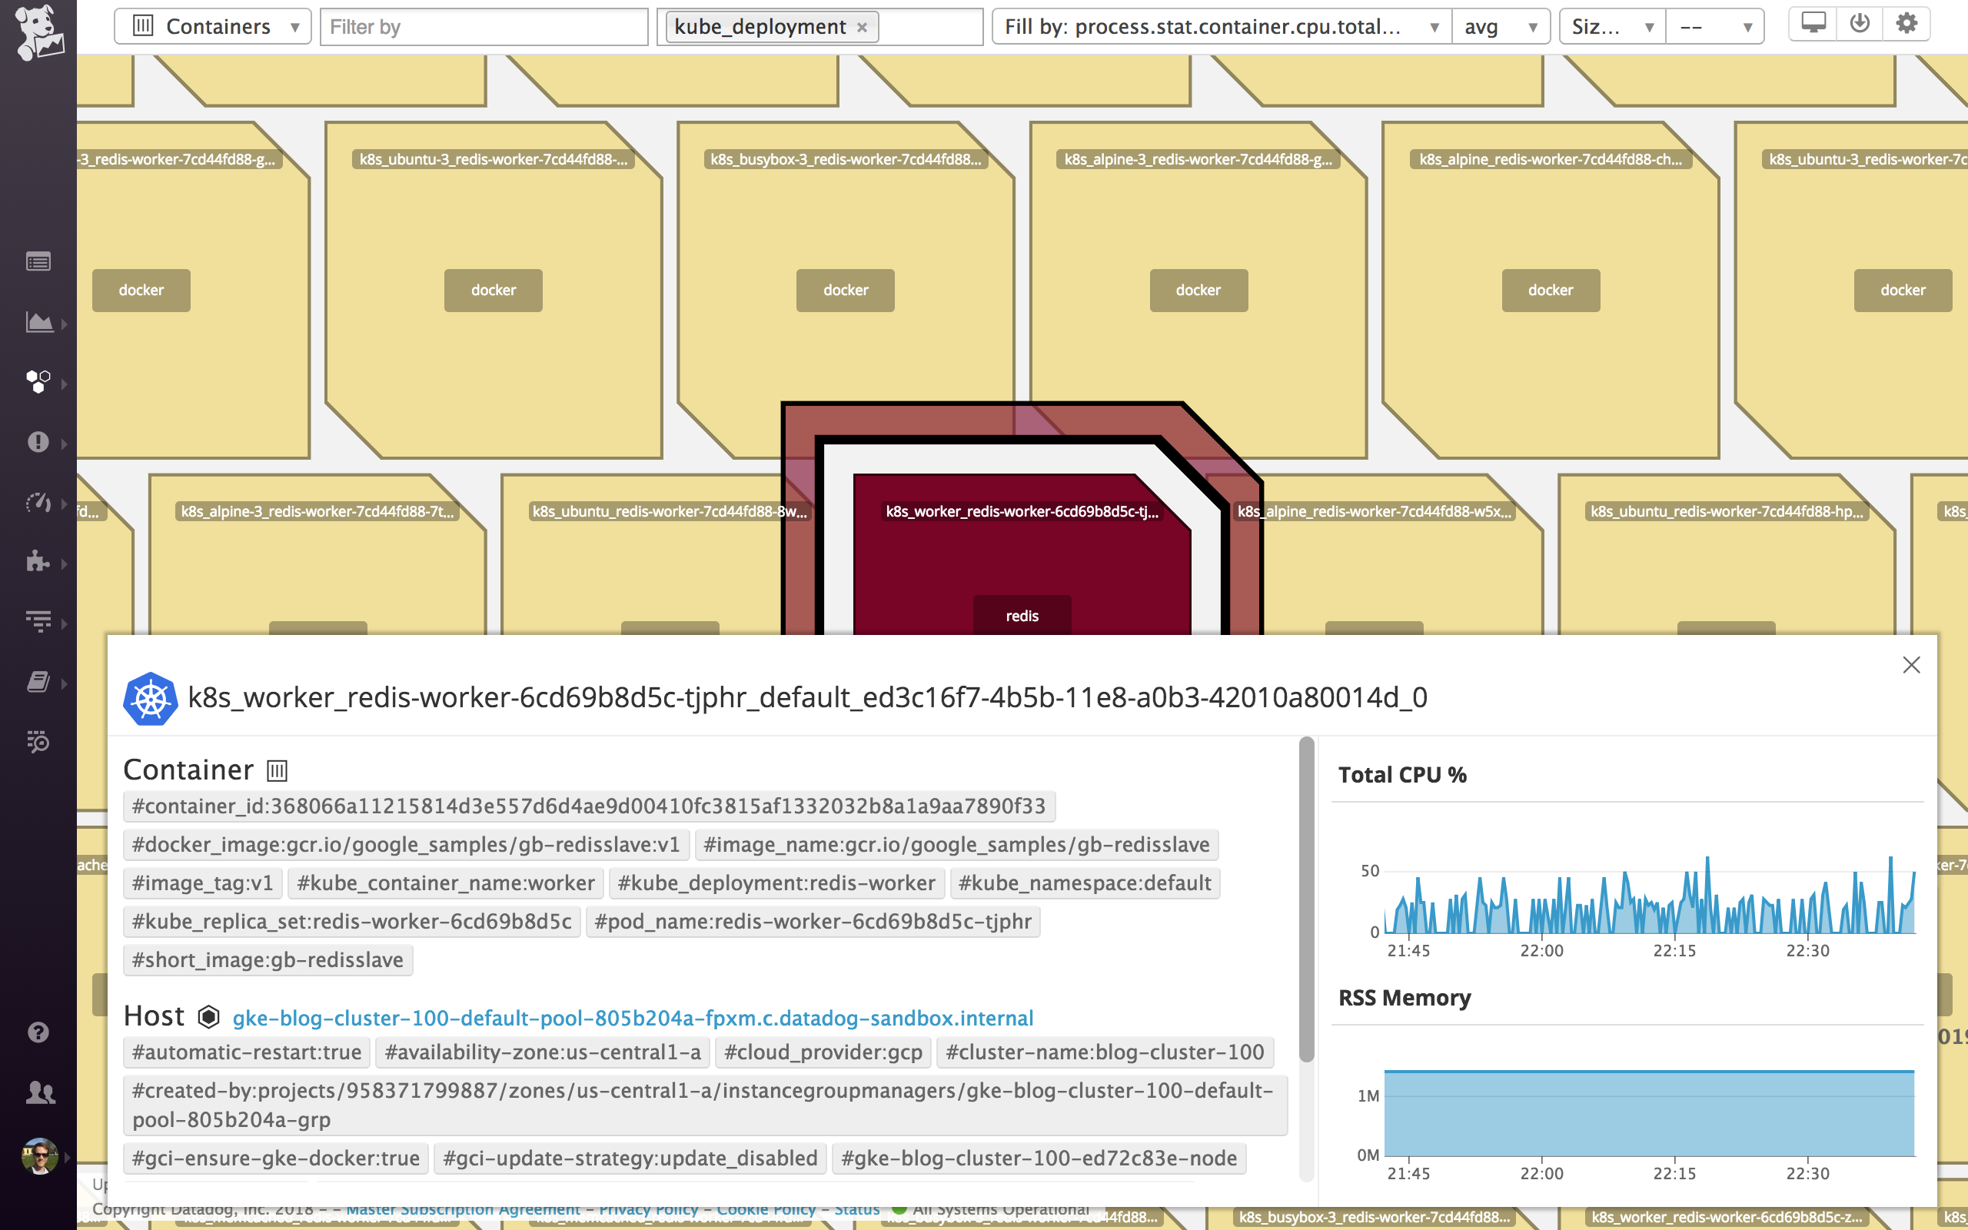Open Integrations via the puzzle piece icon
This screenshot has height=1230, width=1968.
tap(38, 562)
